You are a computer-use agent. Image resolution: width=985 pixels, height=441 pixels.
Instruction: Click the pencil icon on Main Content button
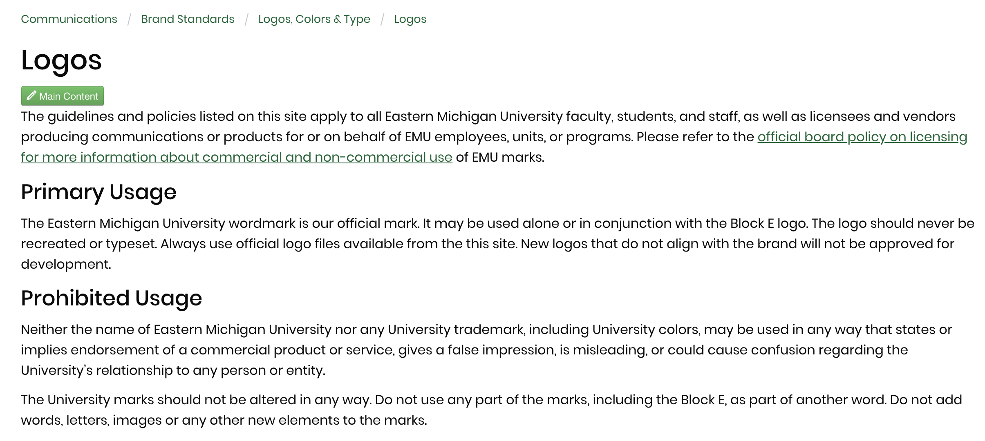tap(31, 96)
